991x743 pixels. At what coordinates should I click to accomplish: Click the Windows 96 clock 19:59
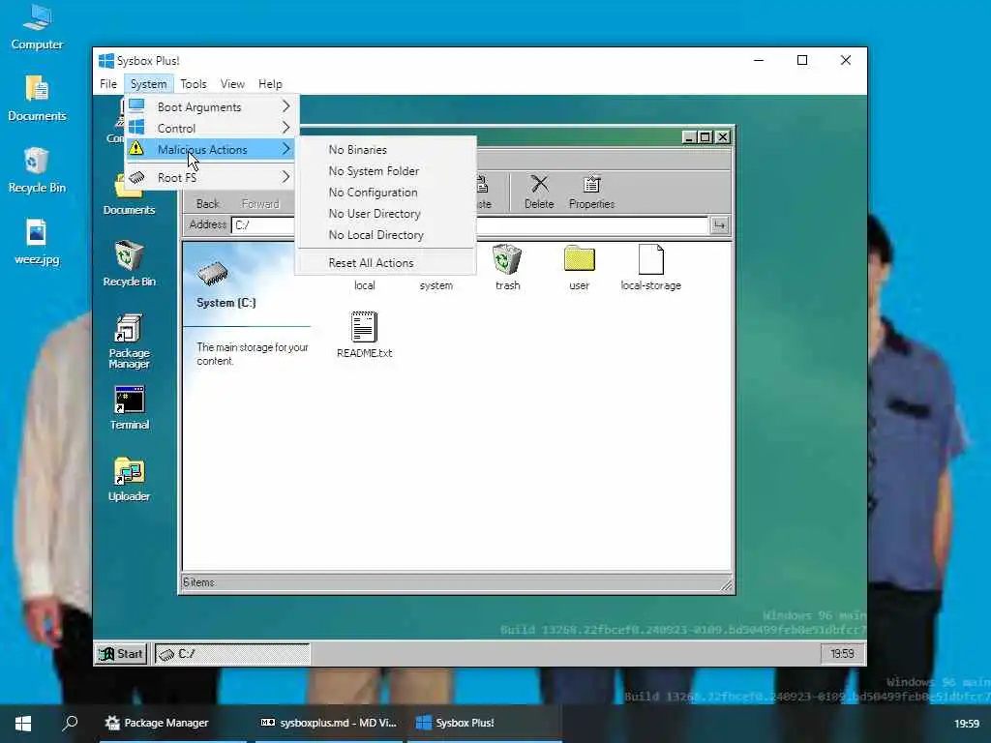click(x=842, y=654)
